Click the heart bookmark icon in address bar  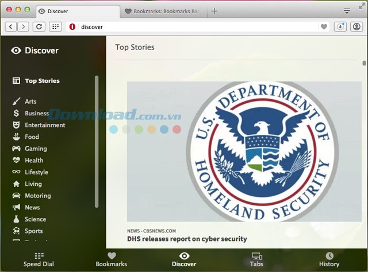(324, 26)
